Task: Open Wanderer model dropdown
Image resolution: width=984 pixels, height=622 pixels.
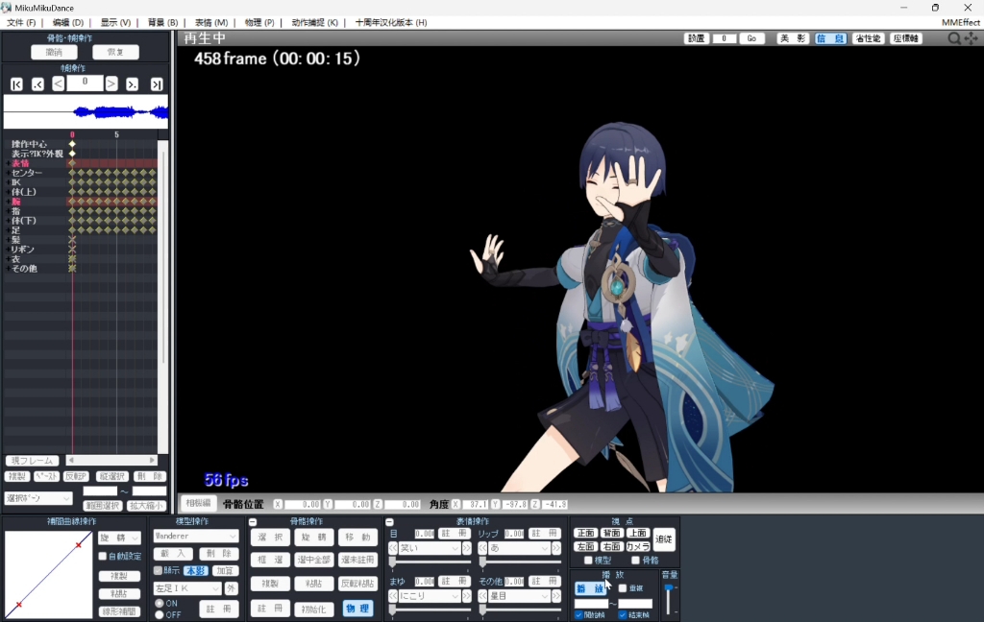Action: point(196,537)
